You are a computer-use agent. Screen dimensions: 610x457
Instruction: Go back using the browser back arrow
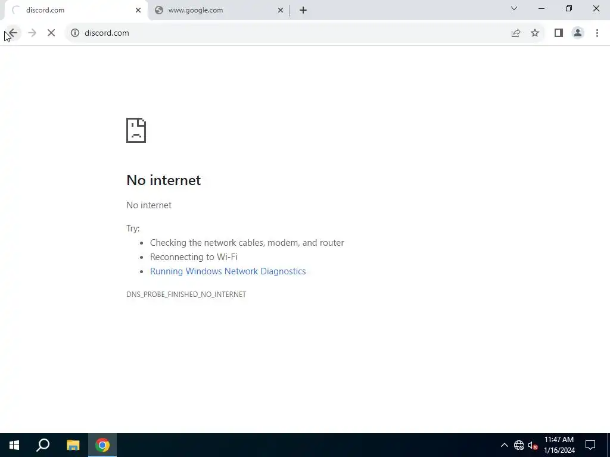point(13,33)
